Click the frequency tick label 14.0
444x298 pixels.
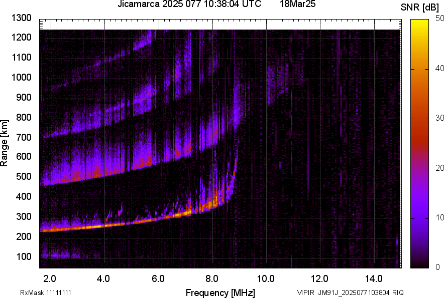pyautogui.click(x=374, y=279)
